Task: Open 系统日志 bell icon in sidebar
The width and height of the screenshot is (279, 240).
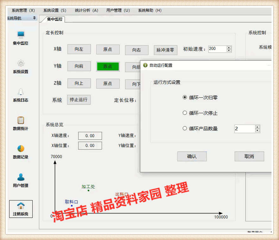Action: pyautogui.click(x=21, y=92)
